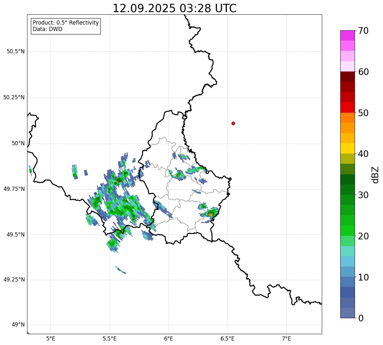383x345 pixels.
Task: Click the 50.5°N latitude label
Action: click(16, 51)
